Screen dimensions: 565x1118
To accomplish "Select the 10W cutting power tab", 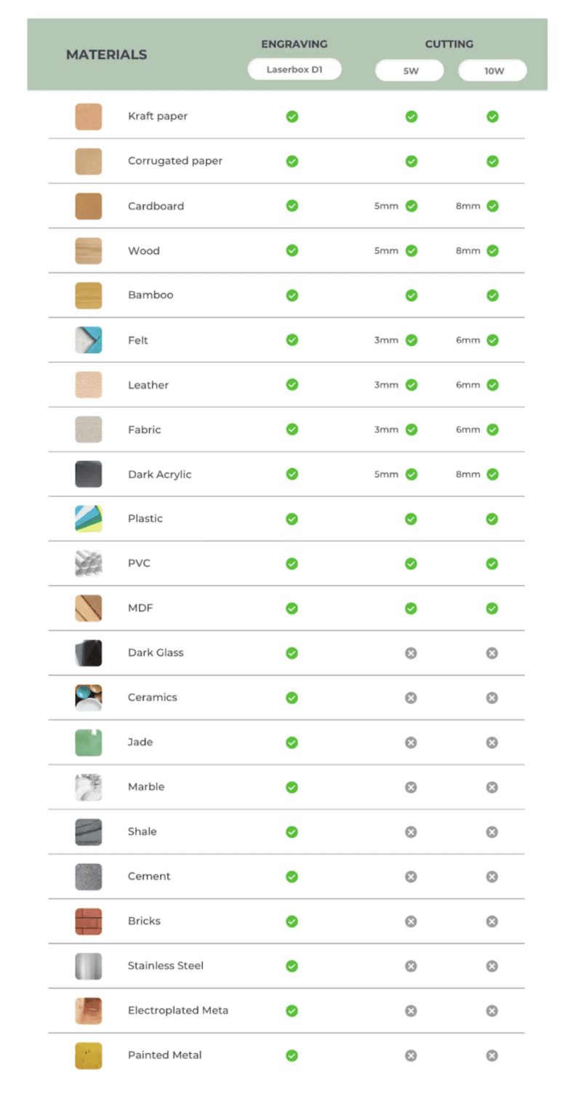I will click(492, 71).
